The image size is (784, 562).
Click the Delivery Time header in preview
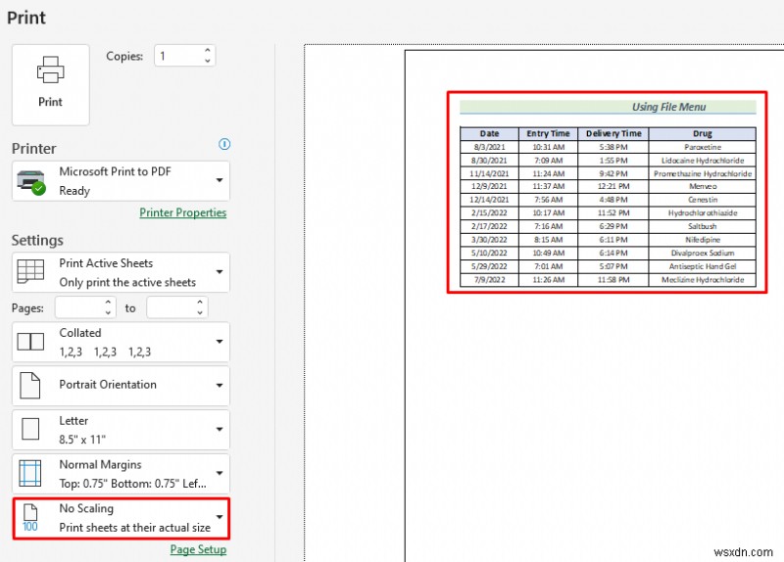point(613,133)
